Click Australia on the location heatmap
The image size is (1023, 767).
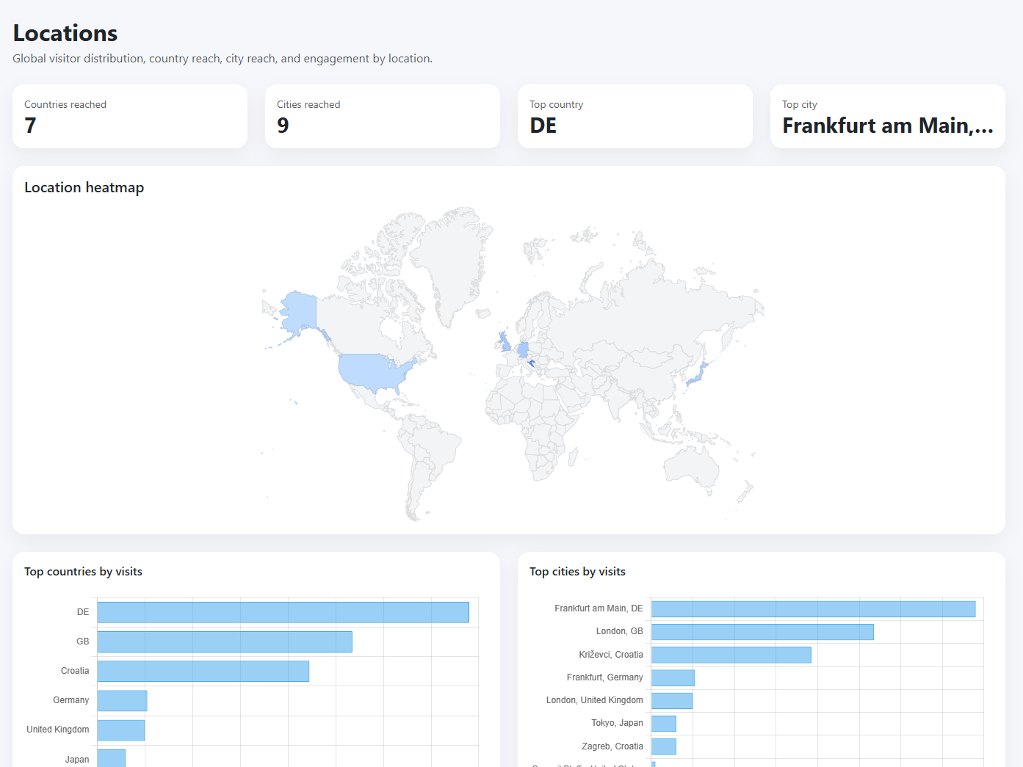[692, 465]
